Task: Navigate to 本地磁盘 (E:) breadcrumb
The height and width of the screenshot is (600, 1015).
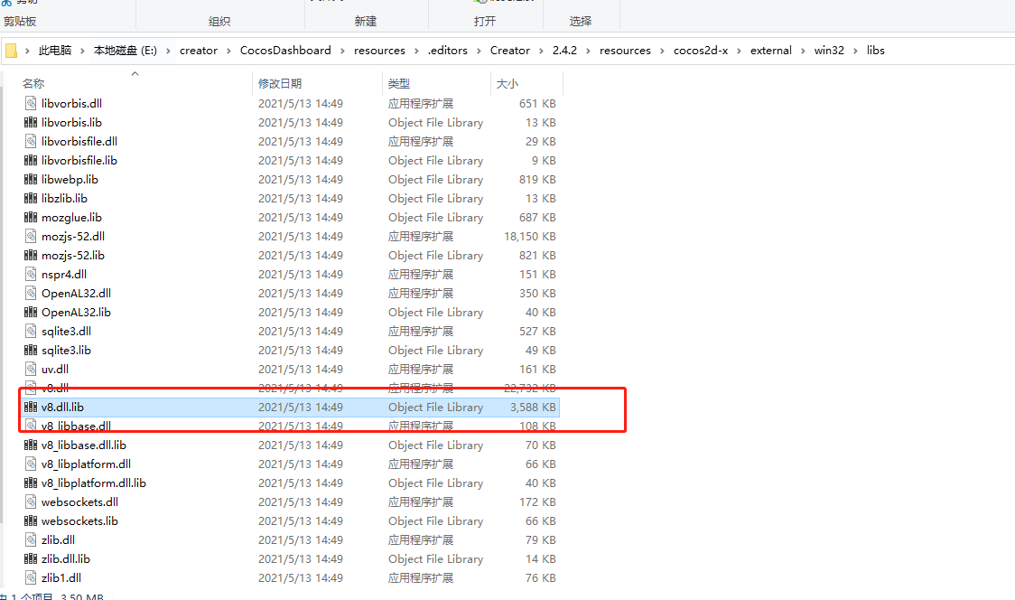Action: pyautogui.click(x=126, y=51)
